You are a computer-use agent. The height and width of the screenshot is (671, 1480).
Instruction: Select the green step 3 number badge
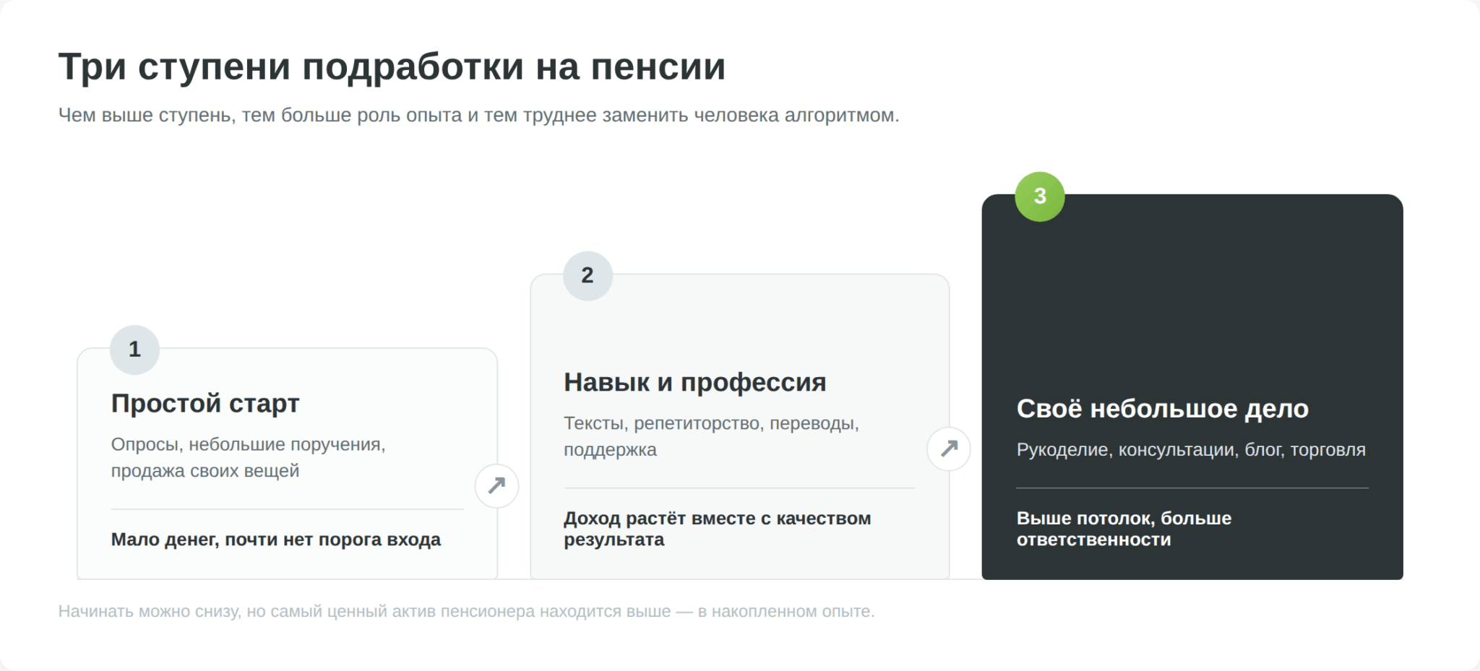[x=1040, y=196]
